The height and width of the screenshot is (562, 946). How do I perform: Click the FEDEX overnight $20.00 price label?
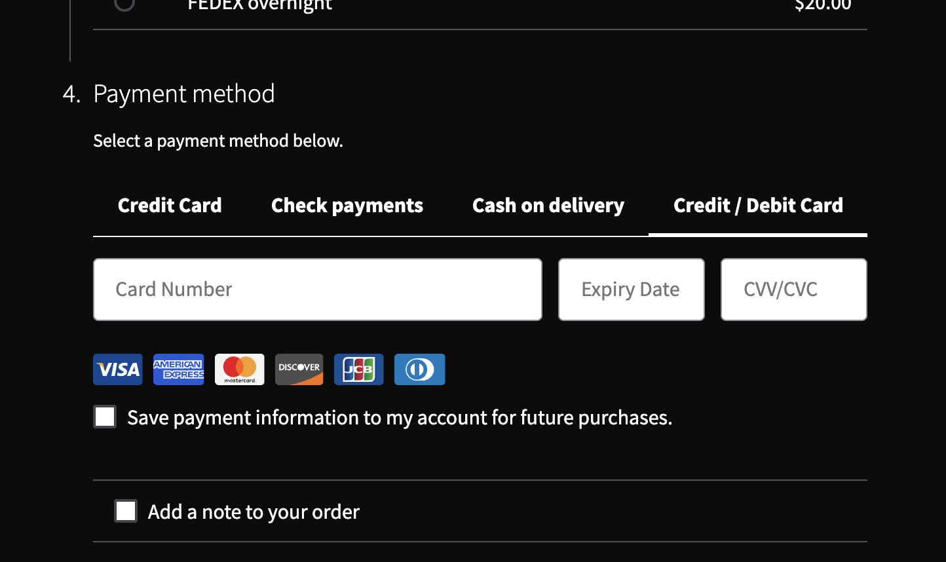[823, 5]
